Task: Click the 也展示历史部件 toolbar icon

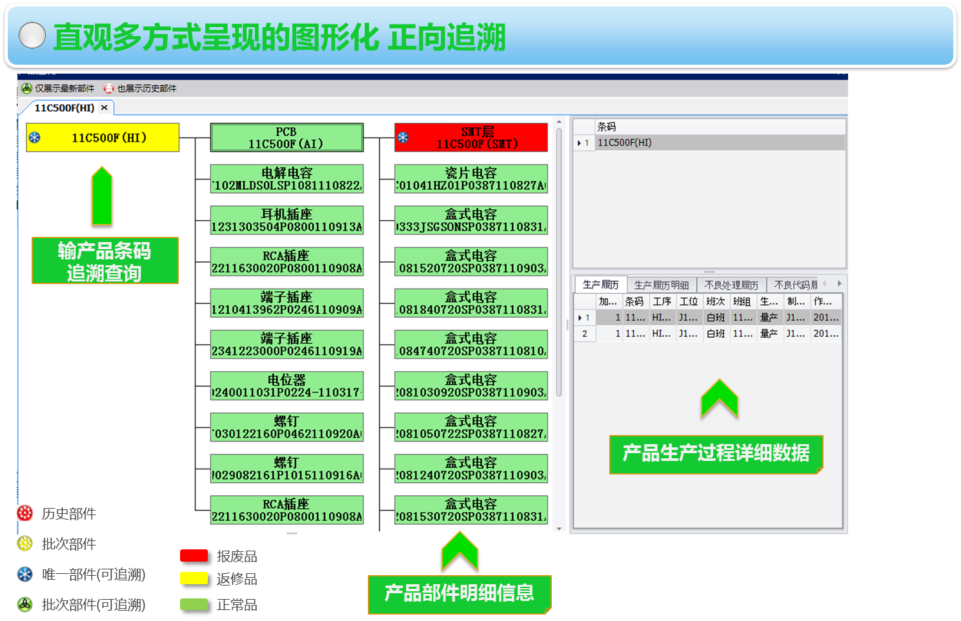Action: point(108,88)
